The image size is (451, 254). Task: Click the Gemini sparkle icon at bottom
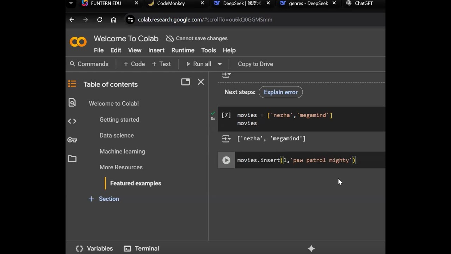pyautogui.click(x=311, y=248)
